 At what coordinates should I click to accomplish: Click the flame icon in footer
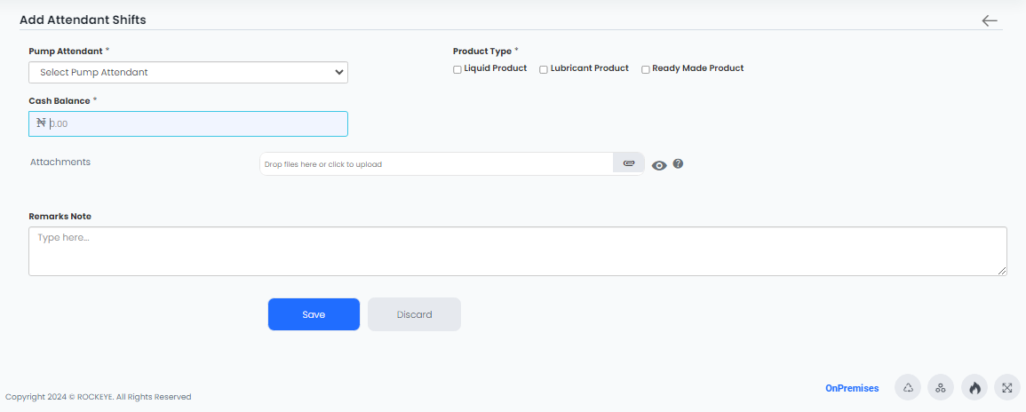(x=975, y=388)
